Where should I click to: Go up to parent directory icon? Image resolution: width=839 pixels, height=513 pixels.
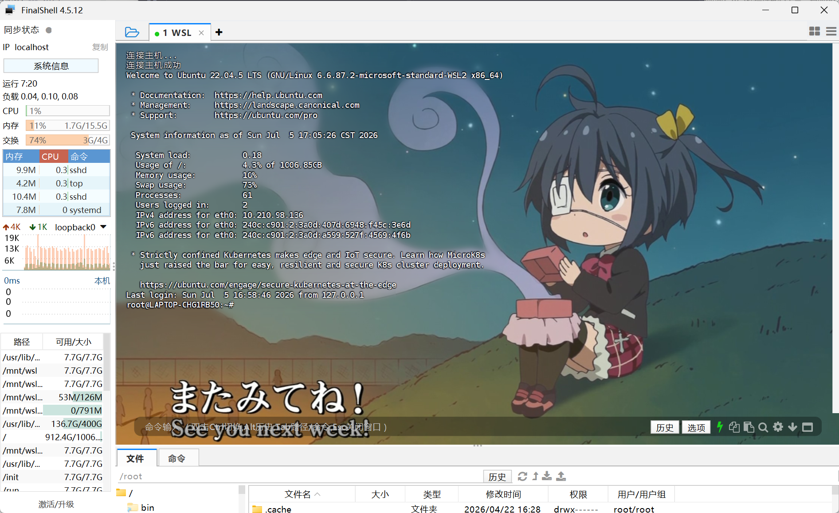click(535, 476)
